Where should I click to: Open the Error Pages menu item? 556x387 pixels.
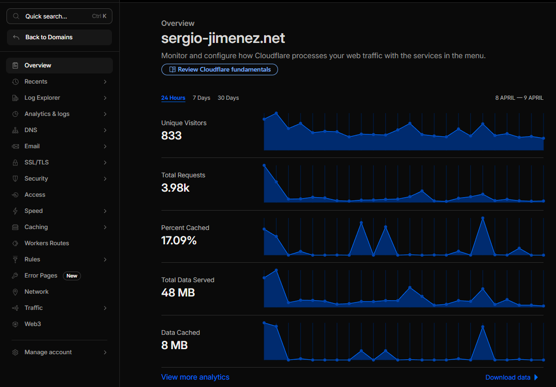(59, 276)
